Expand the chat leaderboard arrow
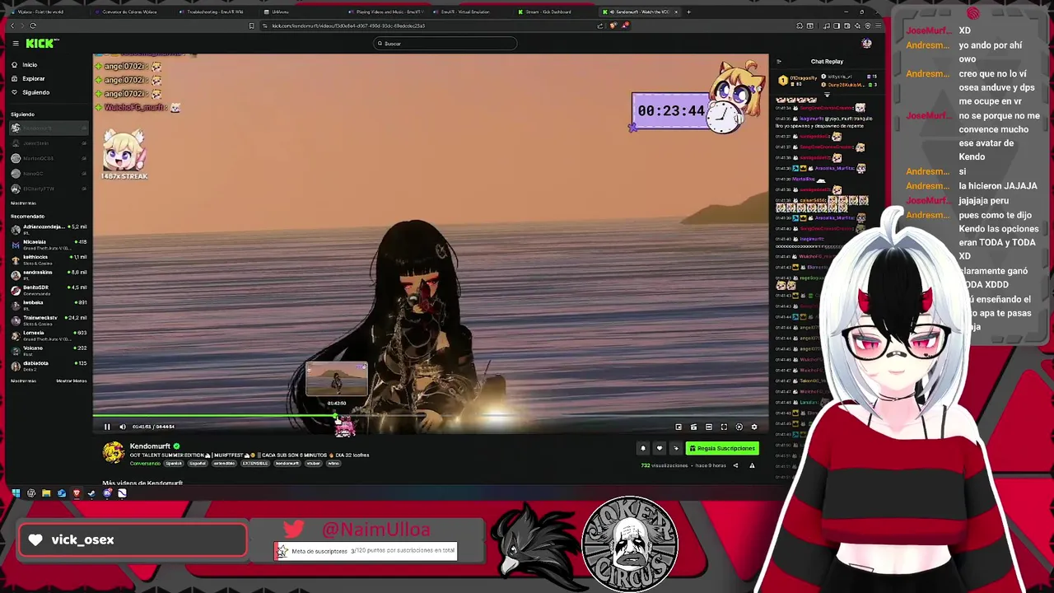 [x=827, y=95]
